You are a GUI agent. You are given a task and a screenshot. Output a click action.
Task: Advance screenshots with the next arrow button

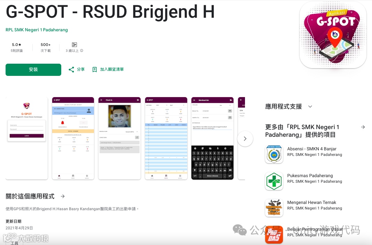tap(245, 139)
